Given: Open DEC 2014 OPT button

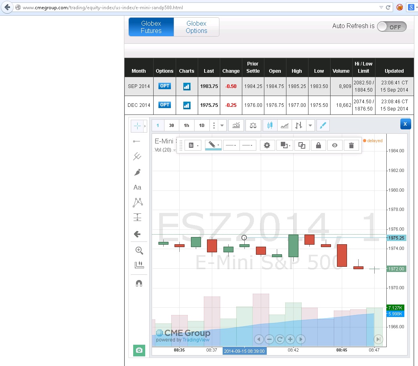Looking at the screenshot, I should coord(165,105).
